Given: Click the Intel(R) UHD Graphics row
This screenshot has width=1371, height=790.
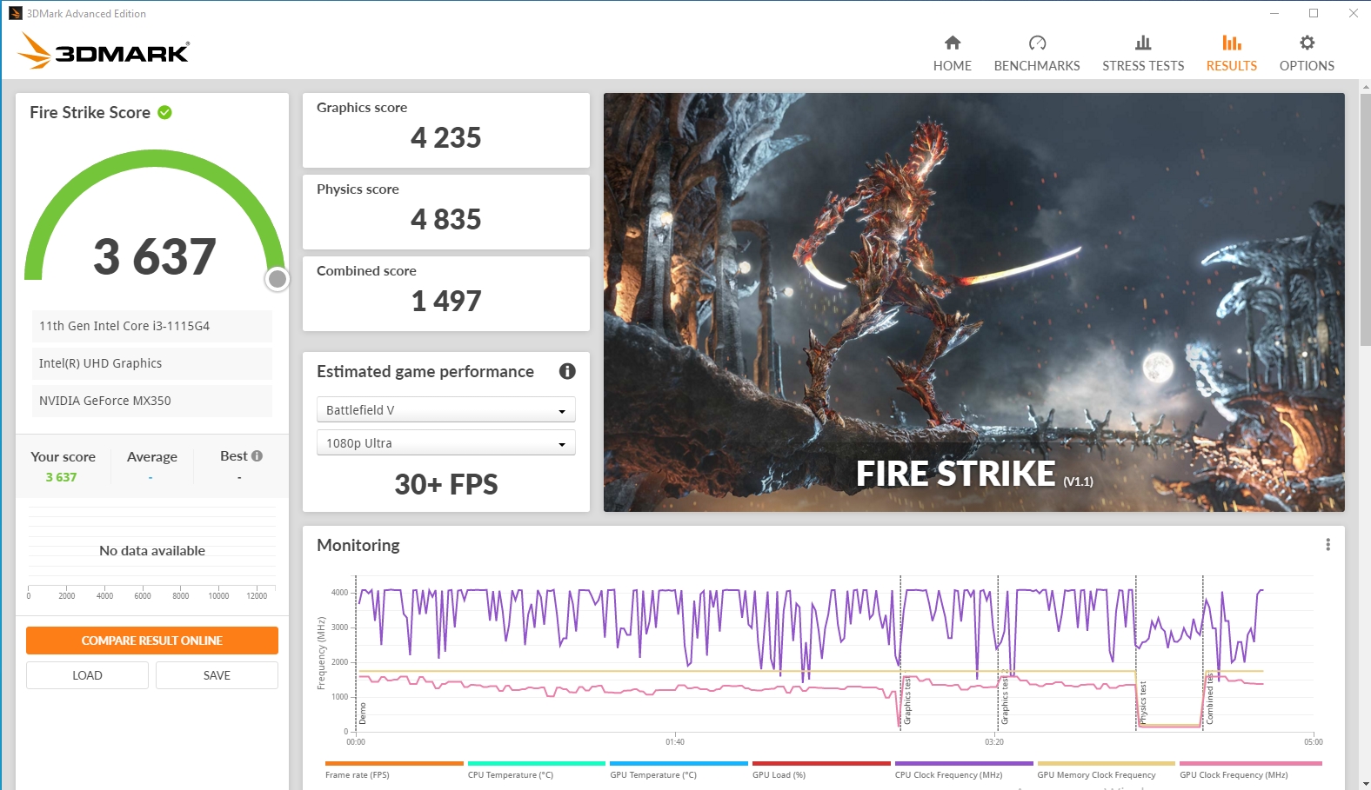Looking at the screenshot, I should coord(152,363).
